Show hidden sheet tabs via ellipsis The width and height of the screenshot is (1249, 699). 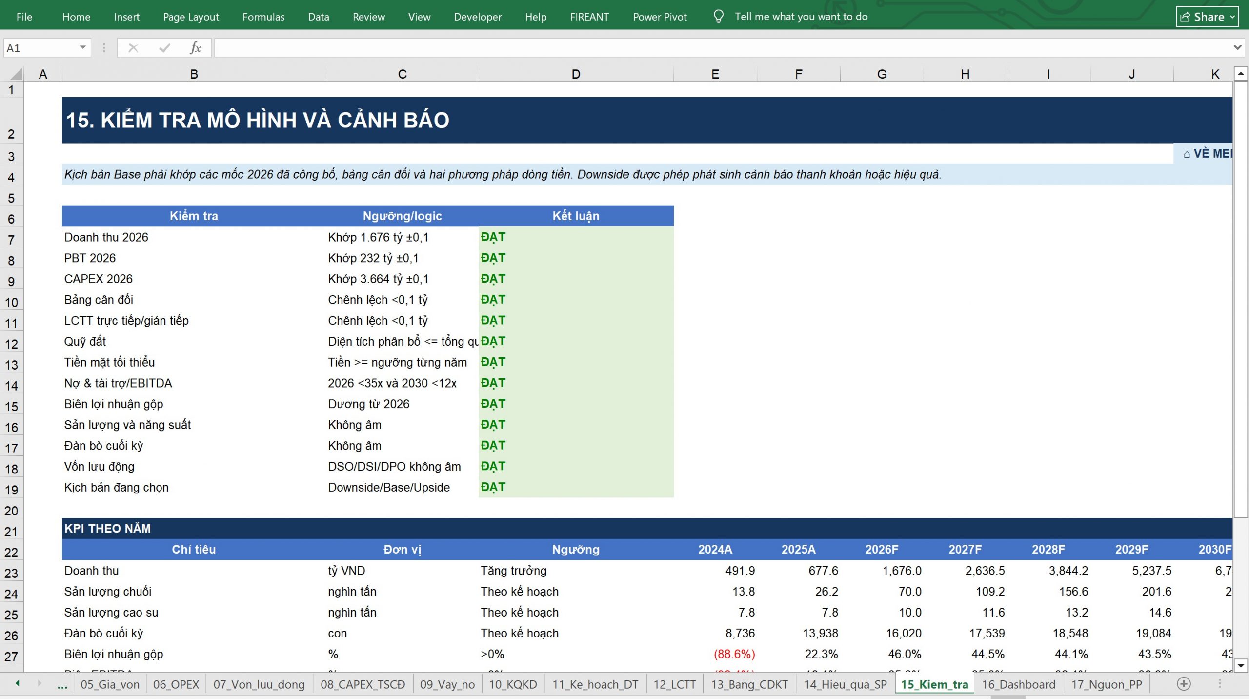pos(62,685)
